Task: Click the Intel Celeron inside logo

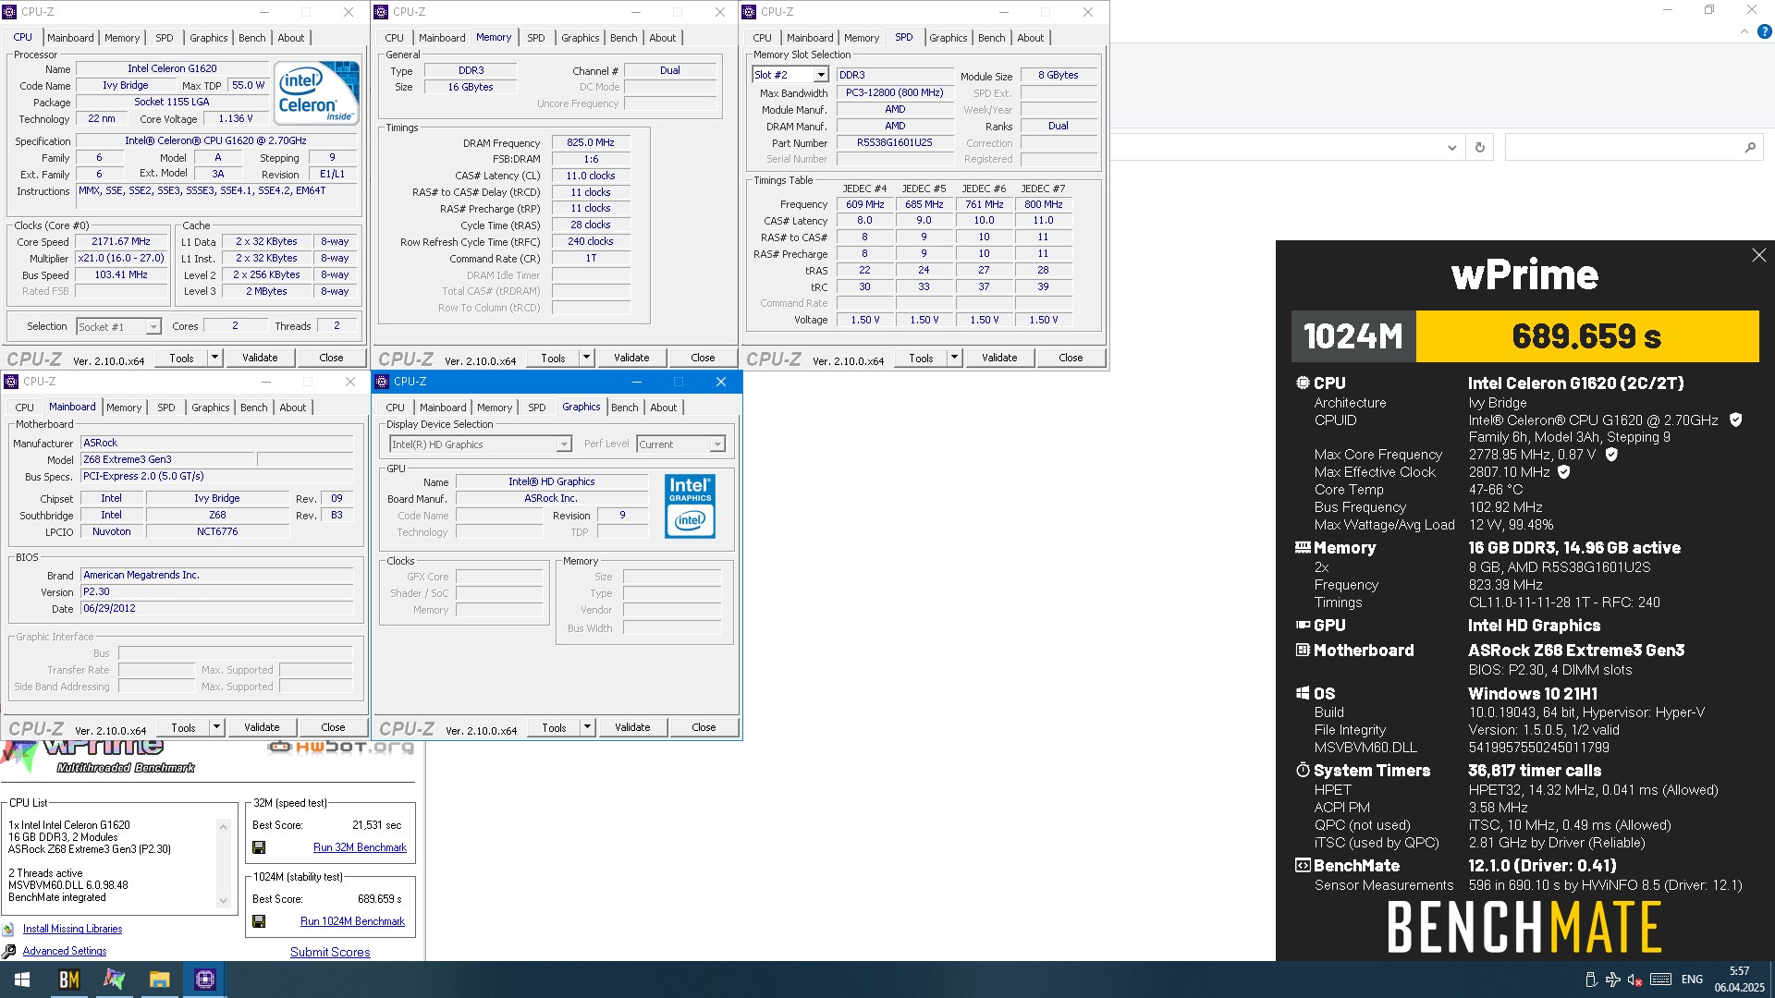Action: pyautogui.click(x=318, y=92)
